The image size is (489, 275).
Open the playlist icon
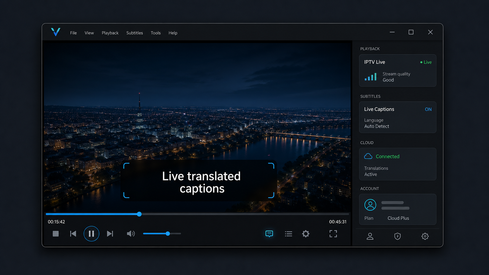[288, 234]
